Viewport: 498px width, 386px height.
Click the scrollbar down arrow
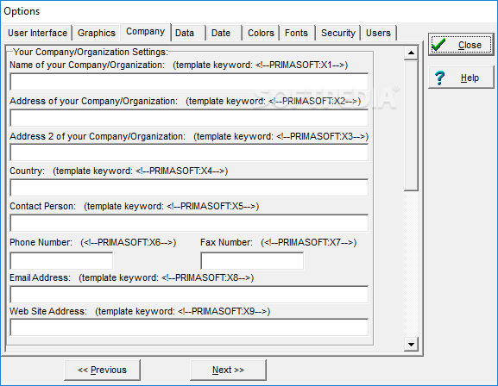(x=411, y=345)
